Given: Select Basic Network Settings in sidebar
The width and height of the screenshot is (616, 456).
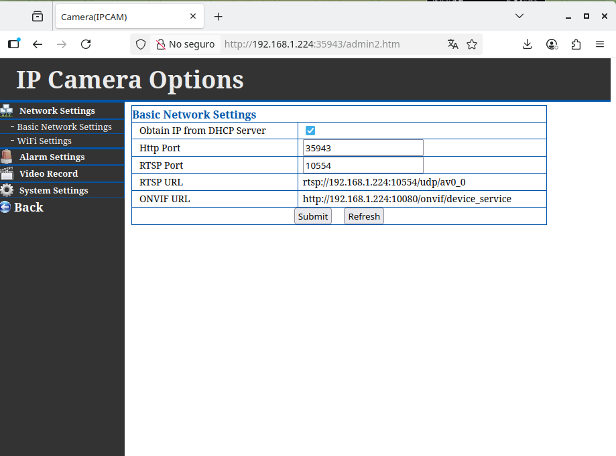Looking at the screenshot, I should [x=64, y=127].
